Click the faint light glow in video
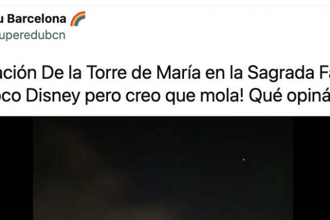This screenshot has width=330, height=220. tap(147, 212)
